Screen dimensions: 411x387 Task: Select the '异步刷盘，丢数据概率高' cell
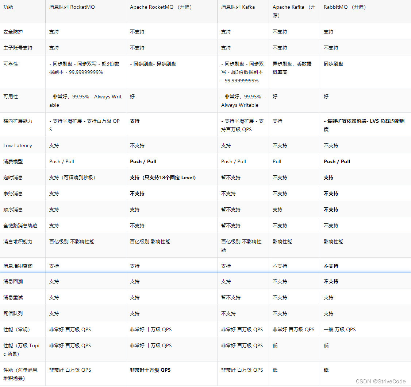coord(292,68)
